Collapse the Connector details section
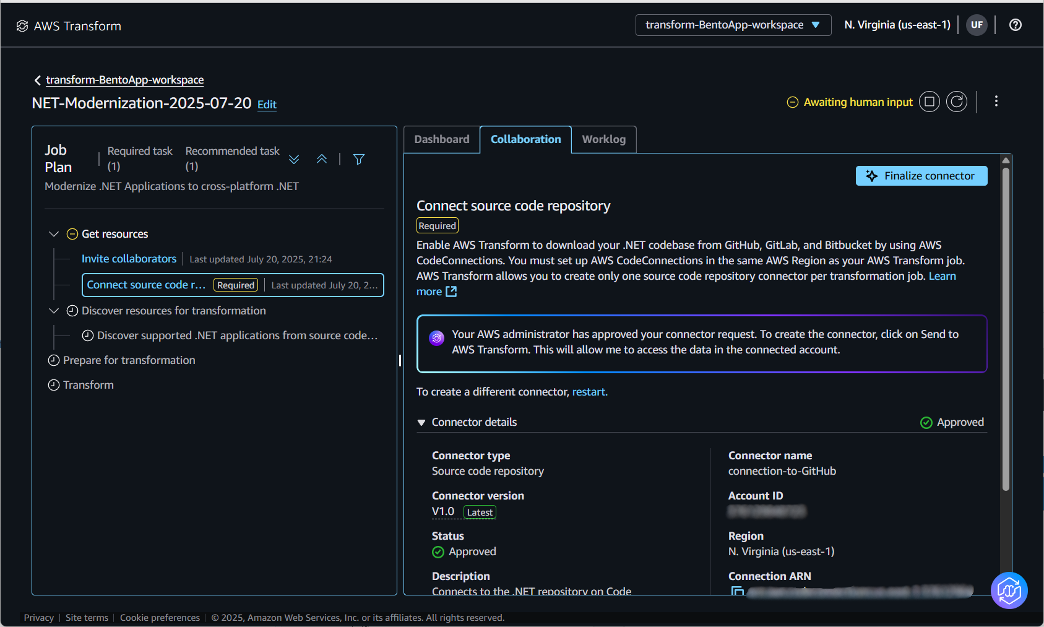 point(421,423)
